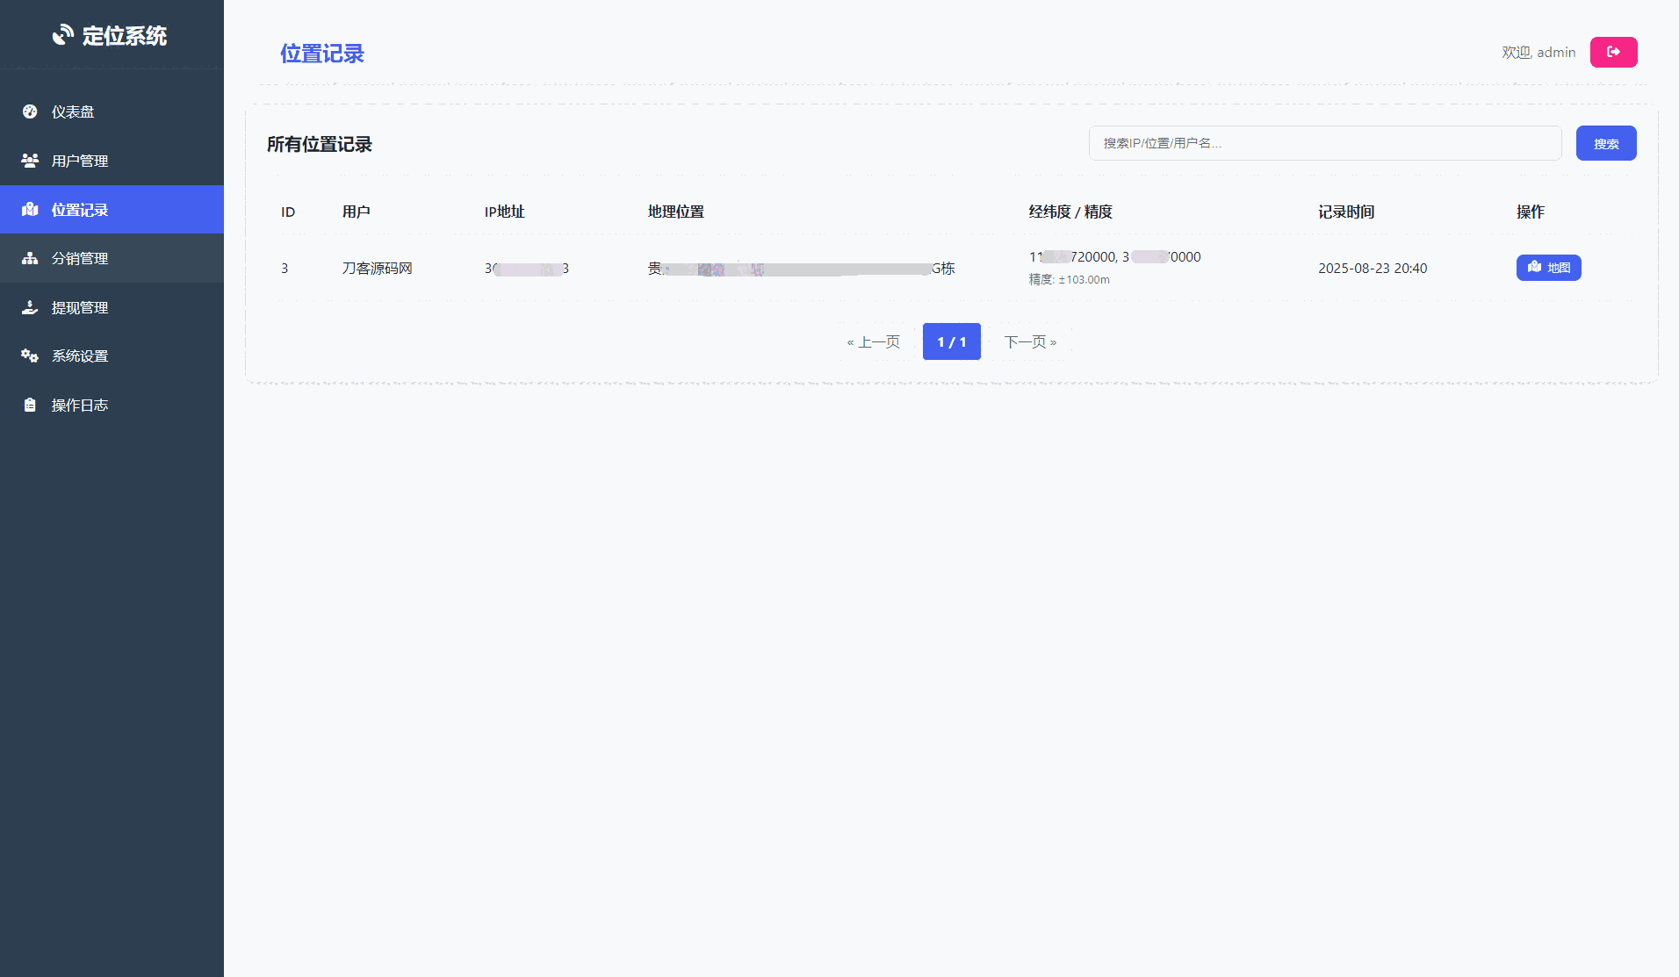
Task: Click the 定位系统 title text
Action: [x=125, y=36]
